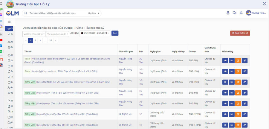Screen dimensions: 269x129
Task: Click eye icon on Bài 105 row
Action: 225,114
